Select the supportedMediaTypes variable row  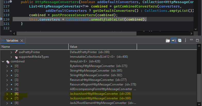99,57
